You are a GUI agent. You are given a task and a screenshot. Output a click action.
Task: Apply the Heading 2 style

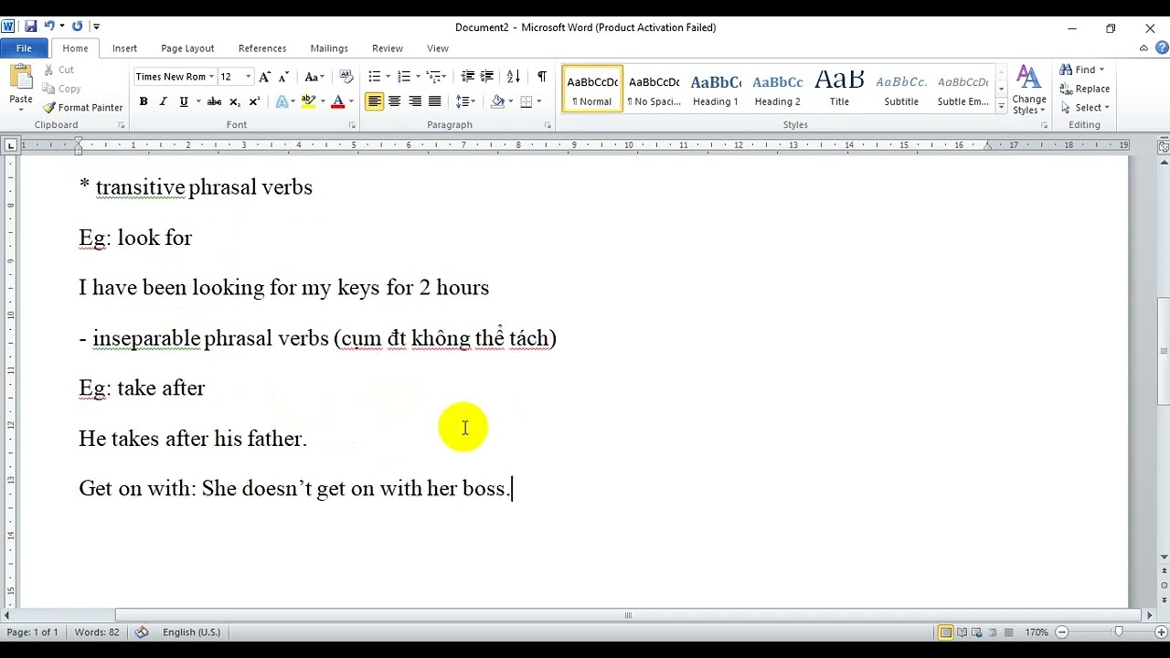(x=778, y=89)
